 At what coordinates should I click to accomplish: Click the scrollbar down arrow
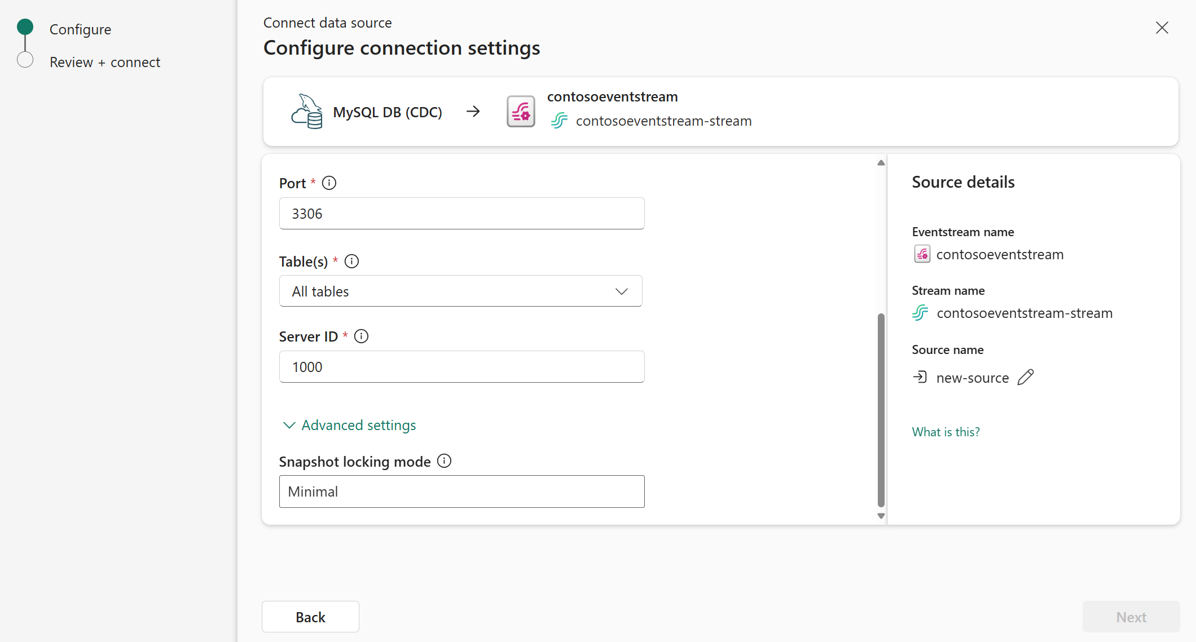click(881, 516)
